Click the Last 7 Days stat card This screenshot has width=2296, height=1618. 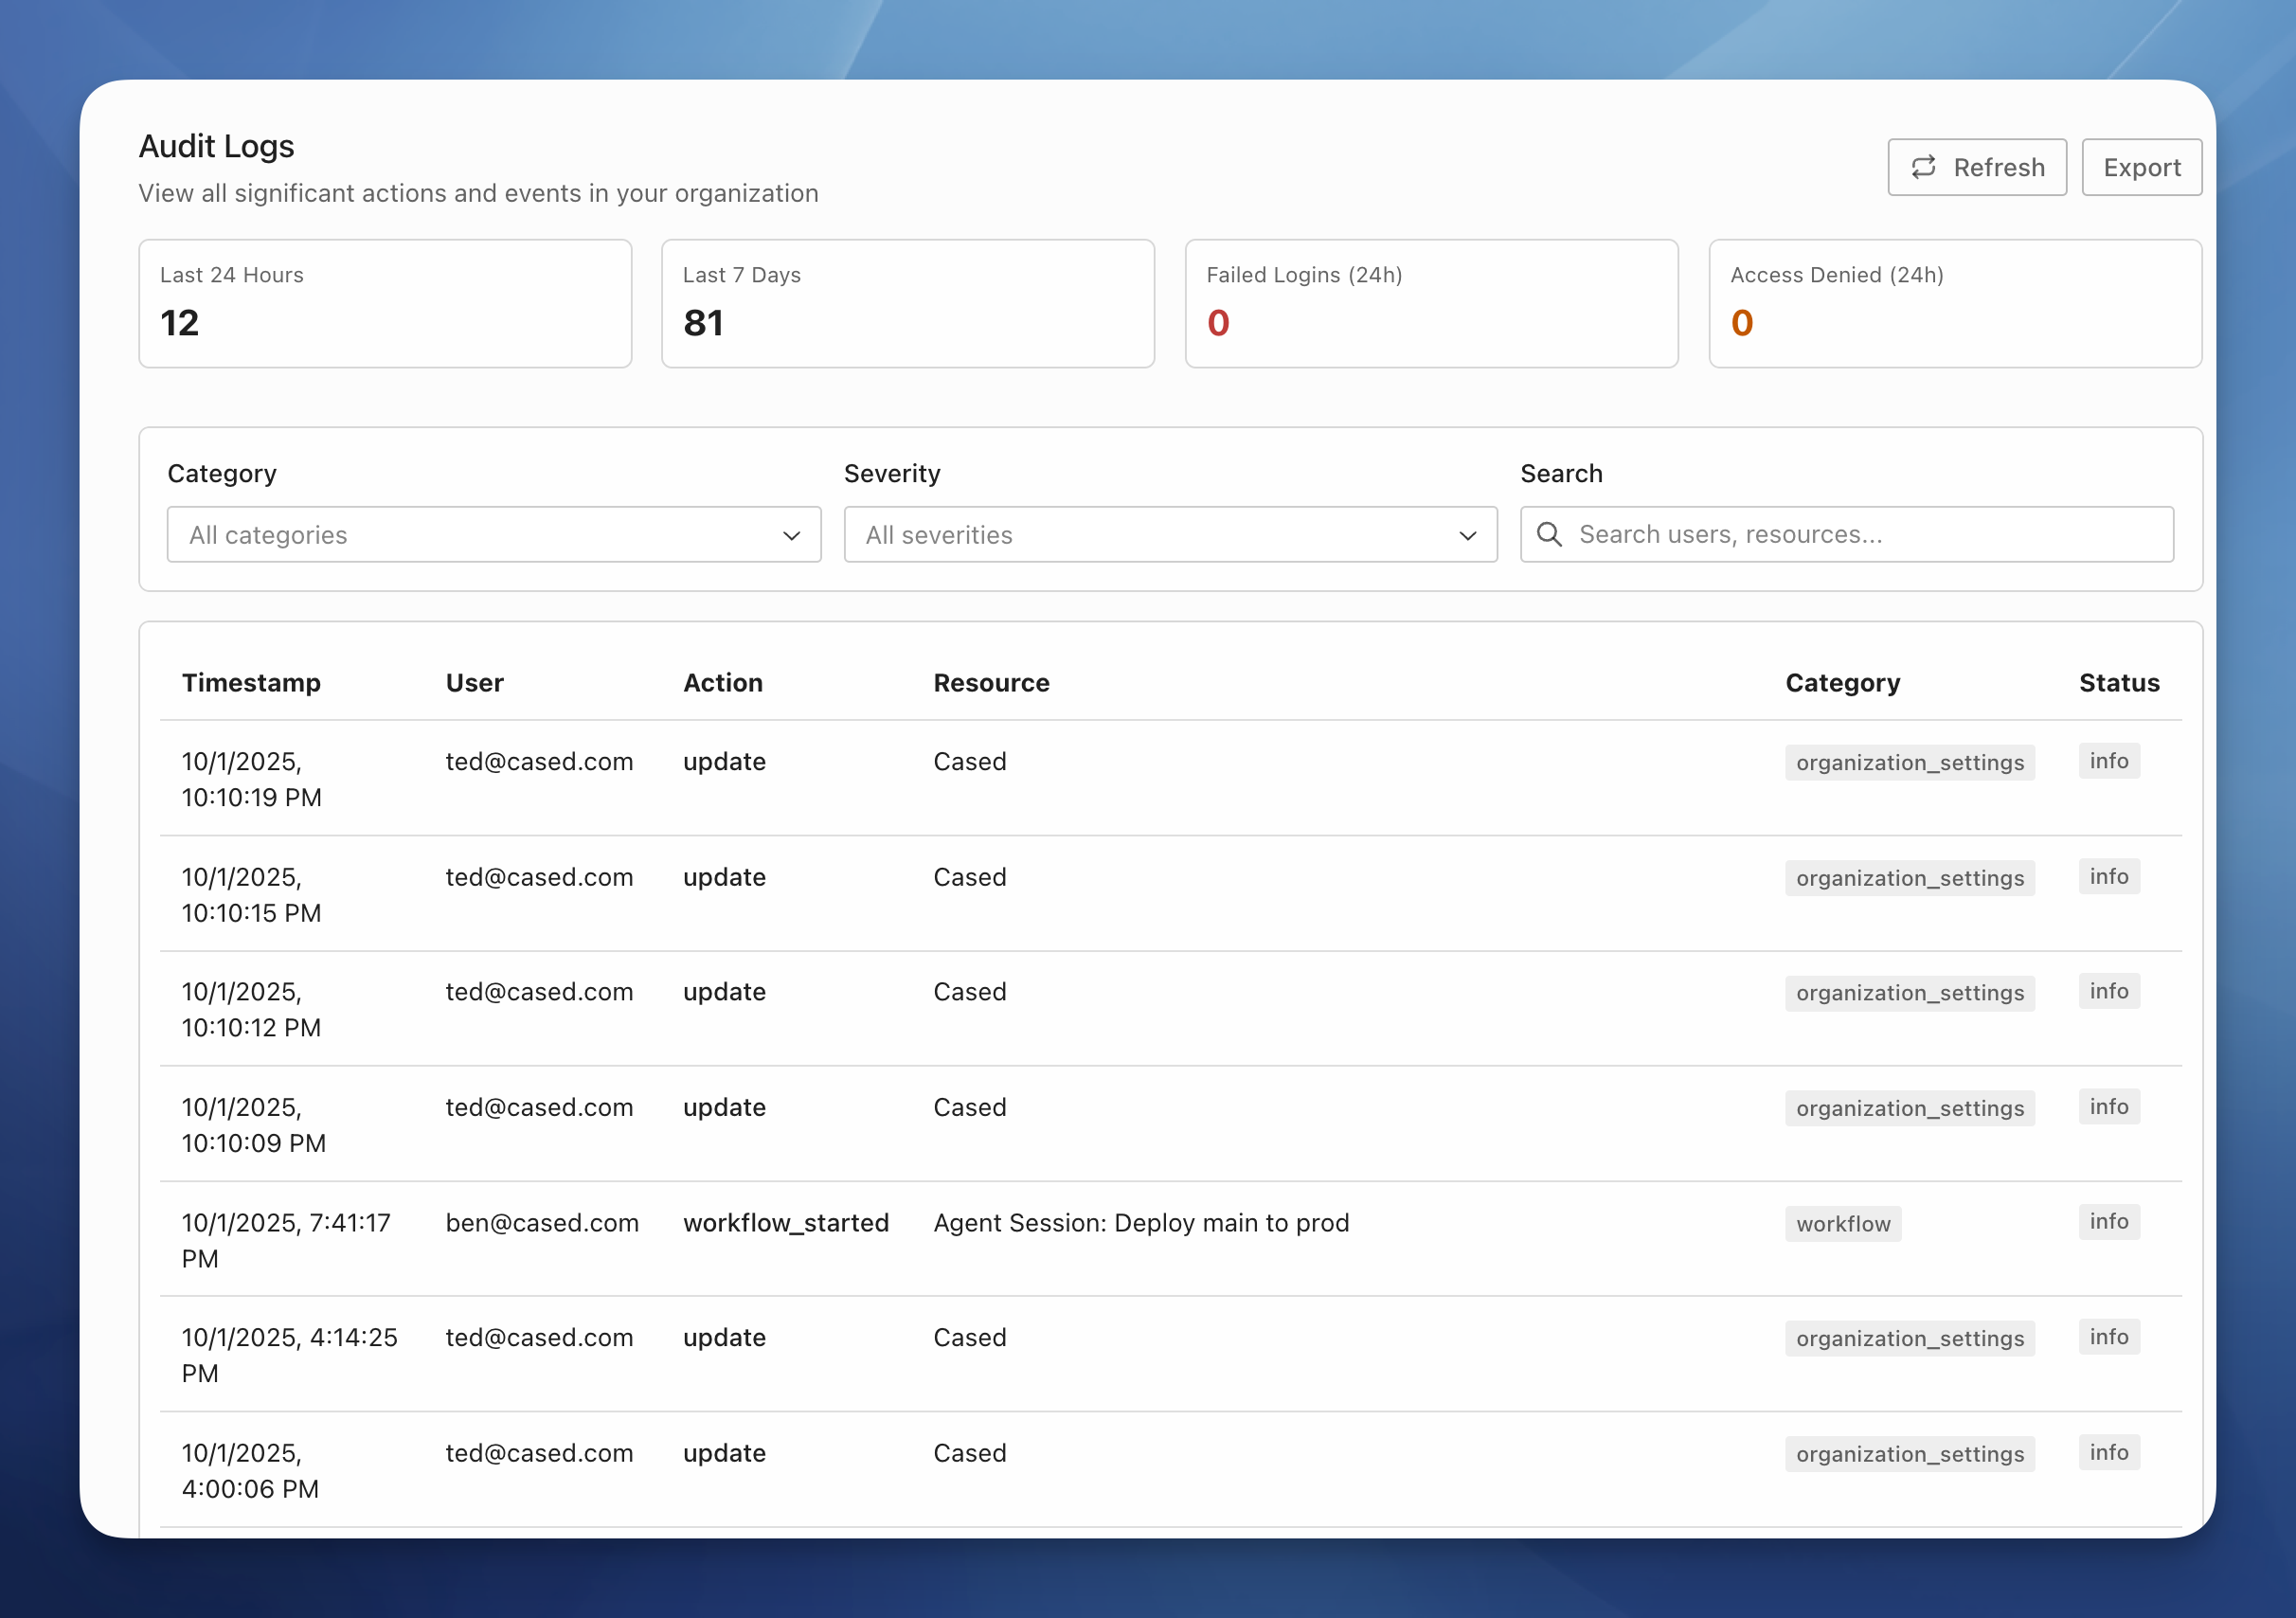[907, 303]
